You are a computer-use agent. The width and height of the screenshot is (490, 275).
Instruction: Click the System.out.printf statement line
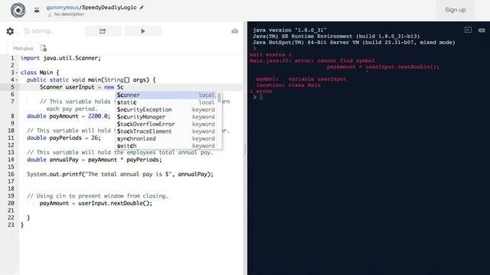tap(120, 174)
